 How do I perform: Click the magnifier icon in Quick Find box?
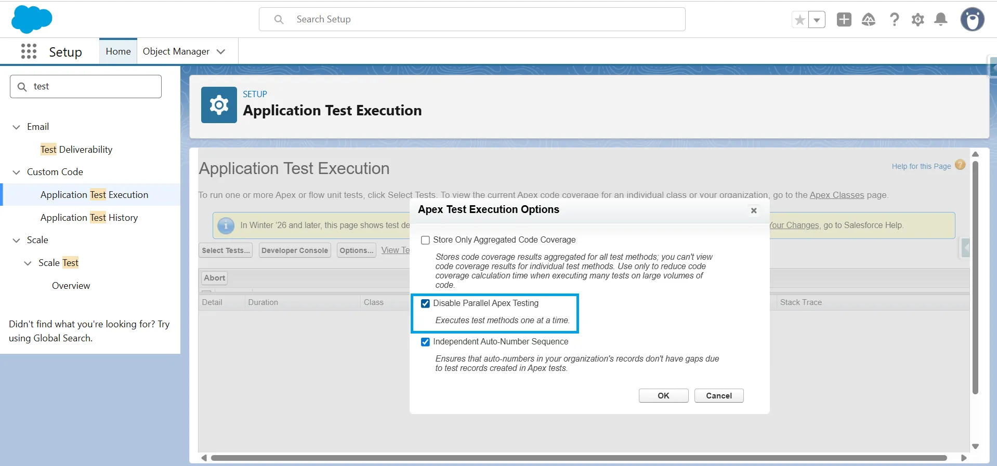click(x=22, y=87)
